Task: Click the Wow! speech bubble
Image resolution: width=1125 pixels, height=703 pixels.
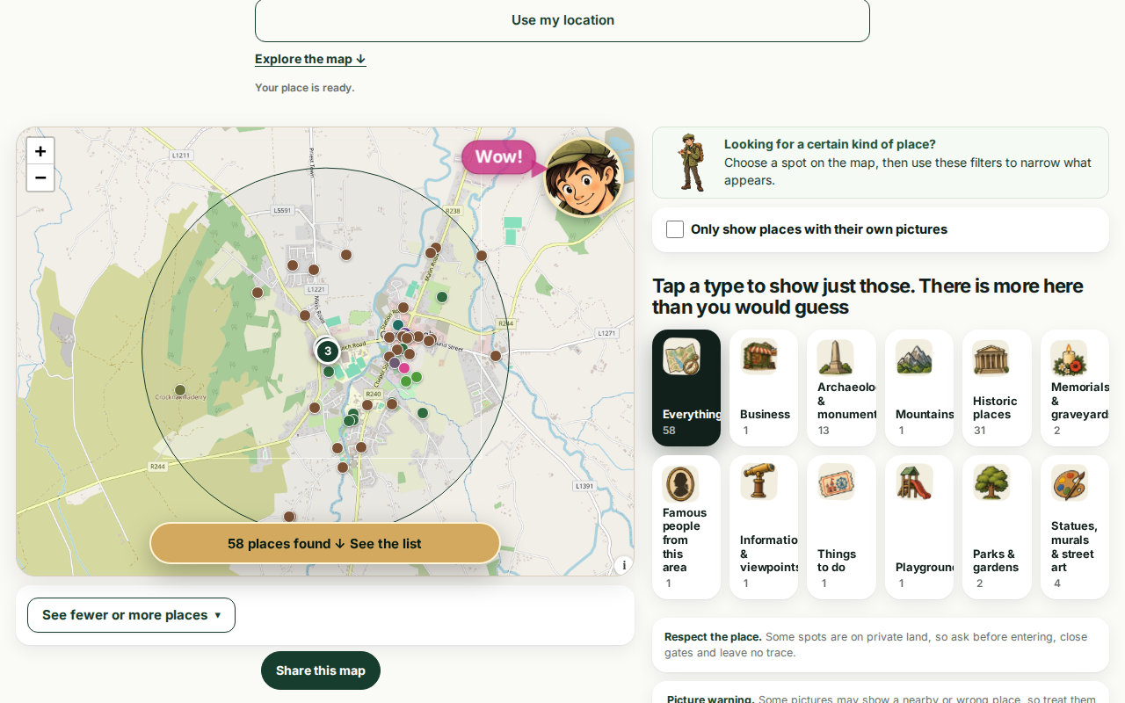Action: click(x=499, y=157)
